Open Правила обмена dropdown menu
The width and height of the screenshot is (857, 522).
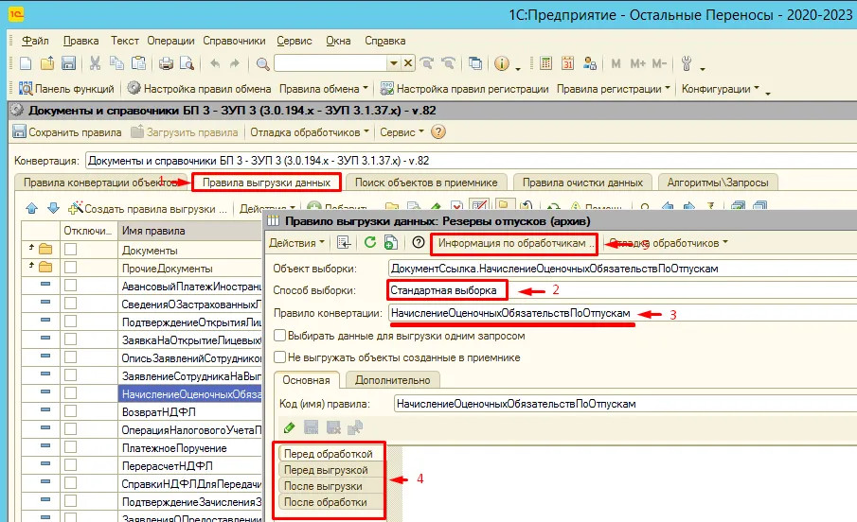pos(324,89)
